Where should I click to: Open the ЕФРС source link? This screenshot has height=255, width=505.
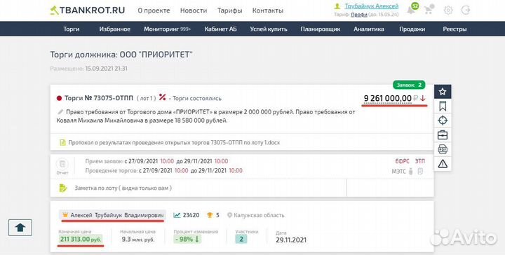point(403,161)
